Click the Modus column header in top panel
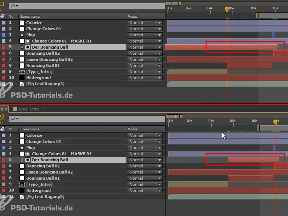This screenshot has width=288, height=216. point(132,17)
